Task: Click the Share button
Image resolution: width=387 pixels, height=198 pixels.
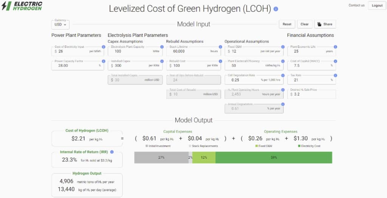Action: tap(325, 24)
